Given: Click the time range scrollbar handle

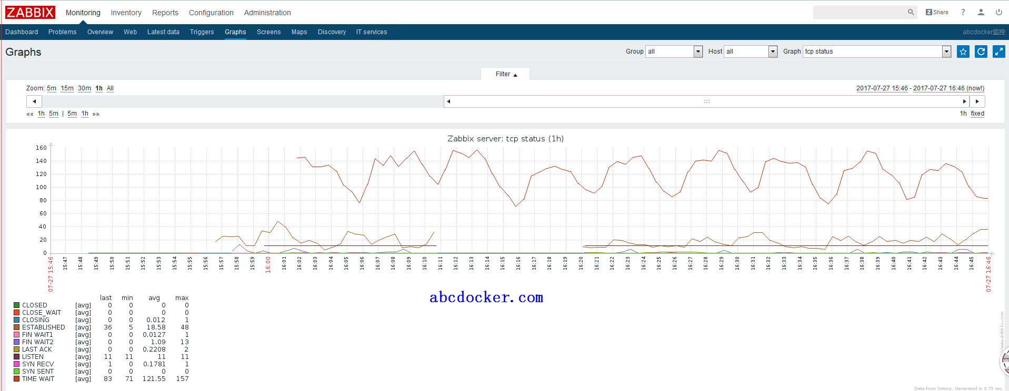Looking at the screenshot, I should click(706, 101).
